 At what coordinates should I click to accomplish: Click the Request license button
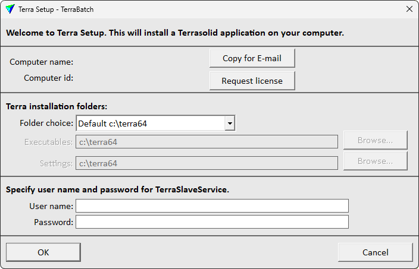252,81
